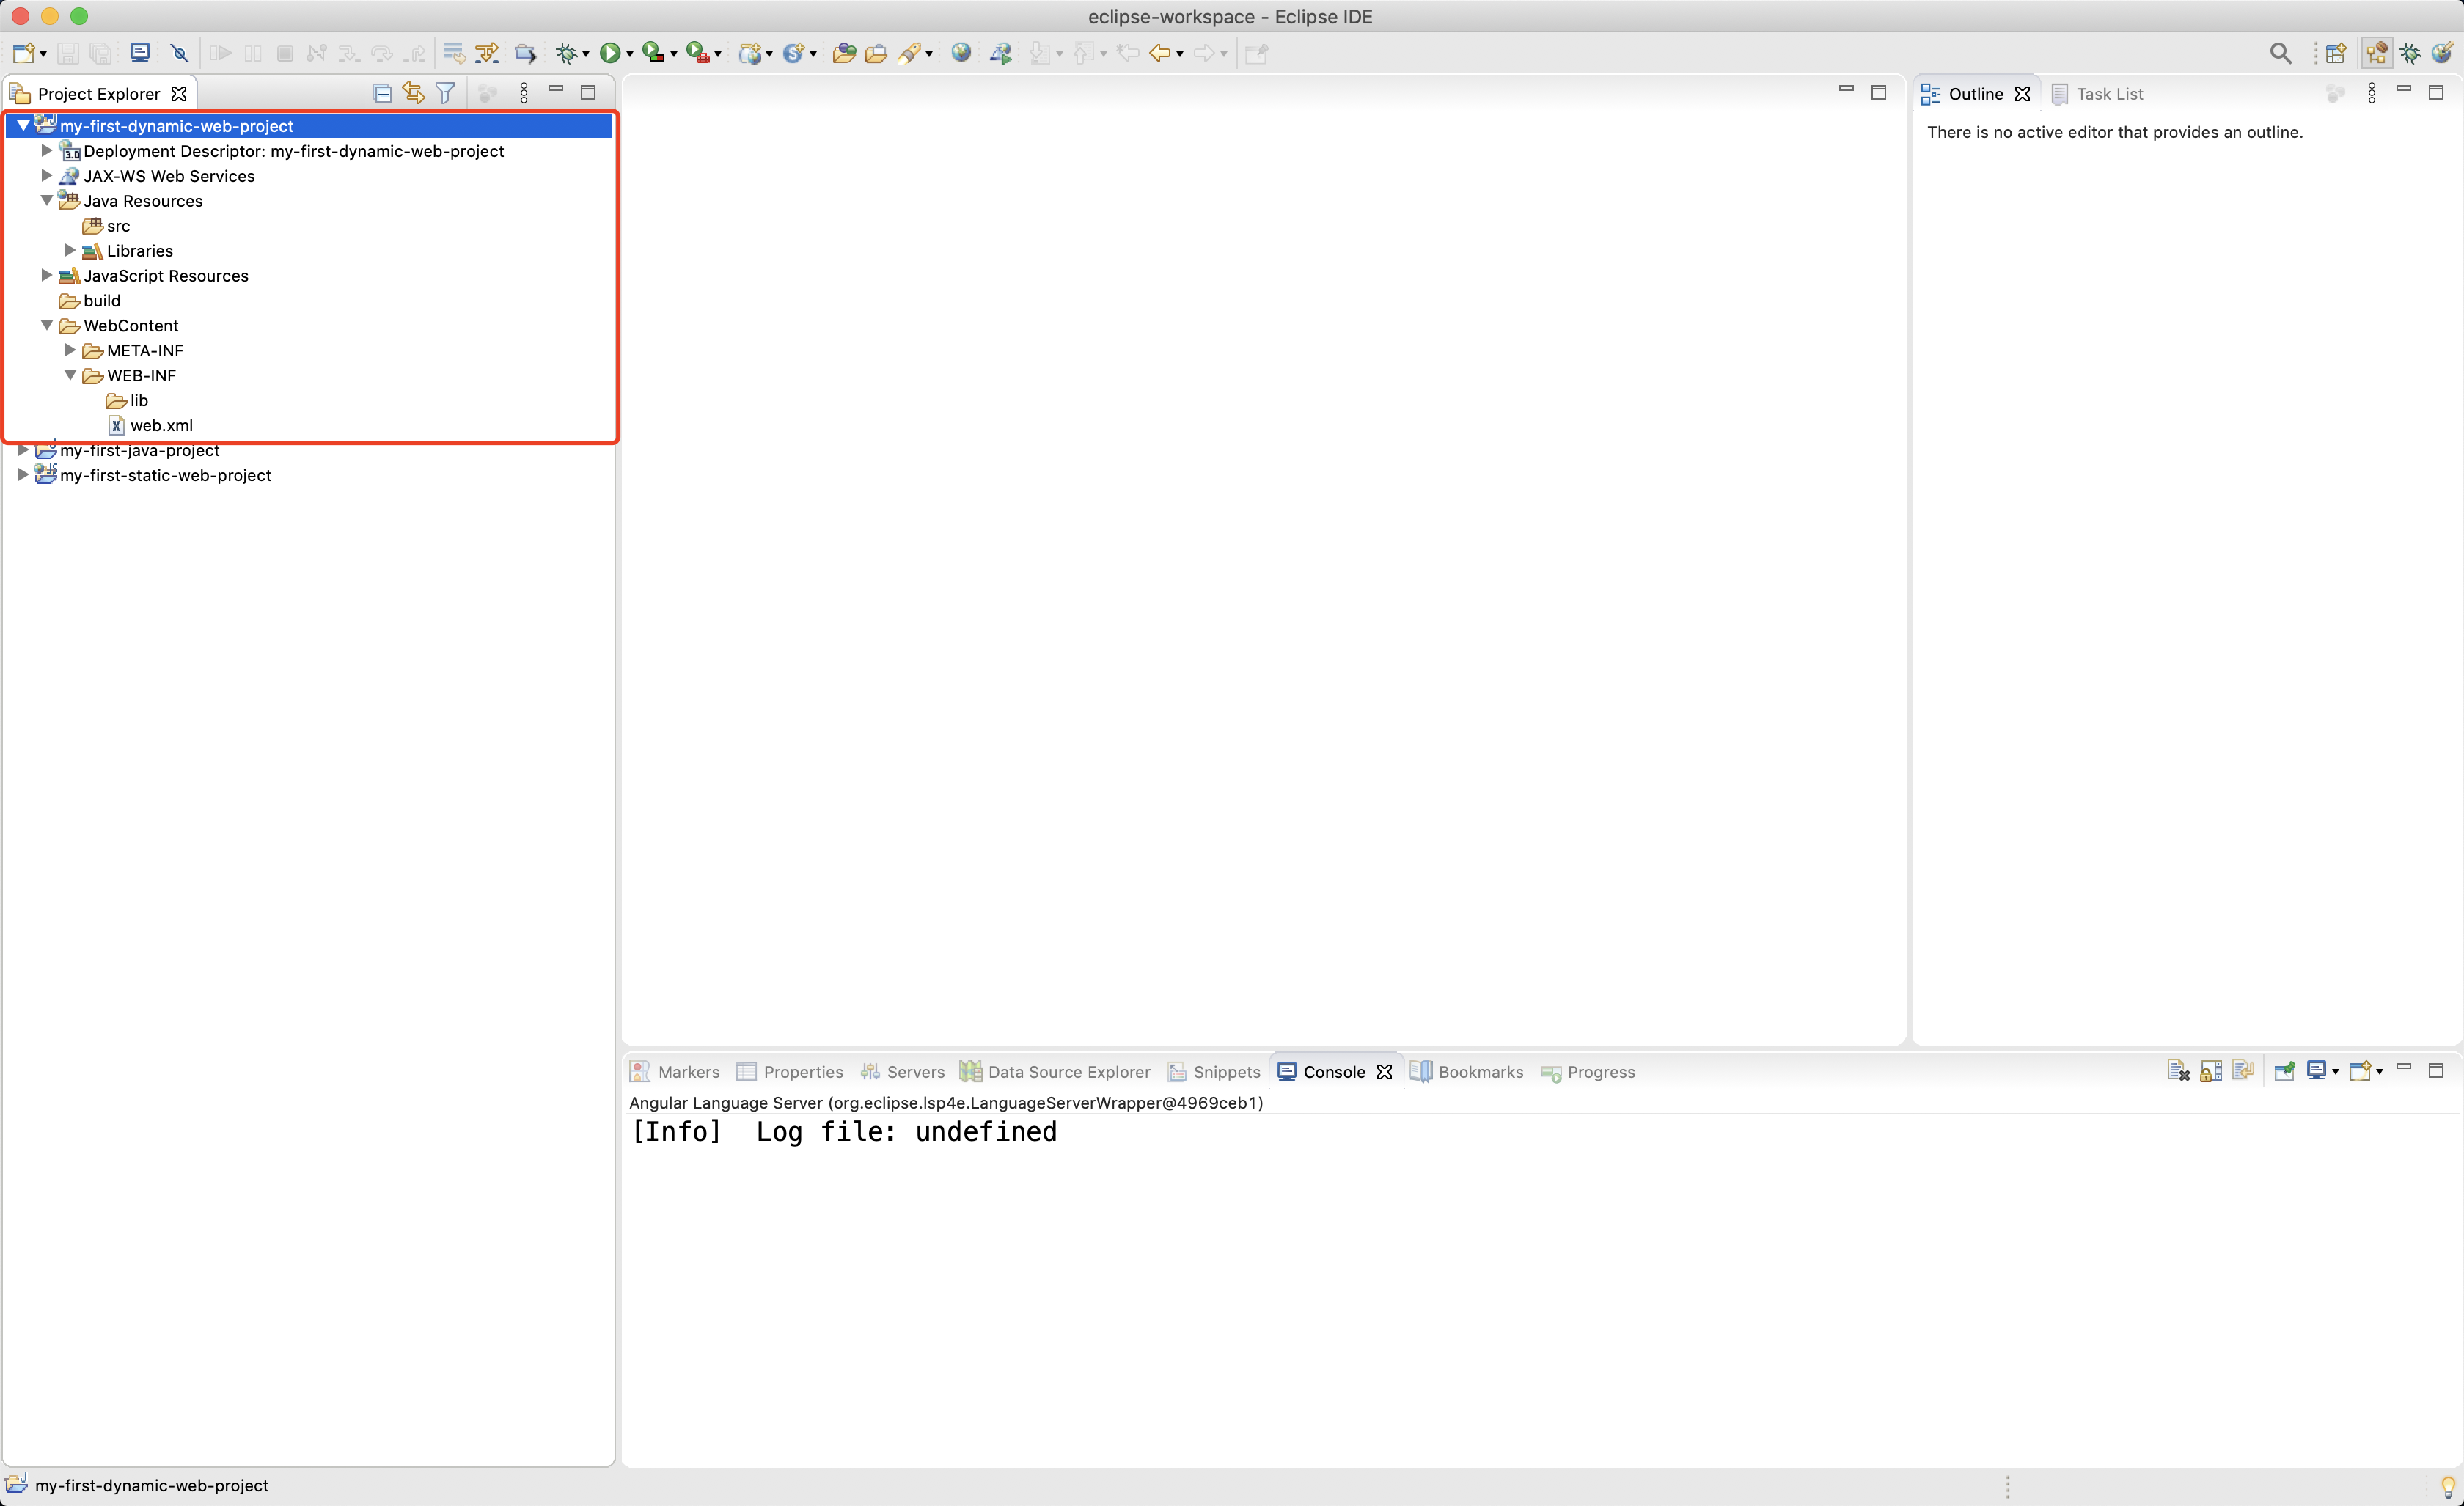The image size is (2464, 1506).
Task: Open the Data Source Explorer tab
Action: 1055,1071
